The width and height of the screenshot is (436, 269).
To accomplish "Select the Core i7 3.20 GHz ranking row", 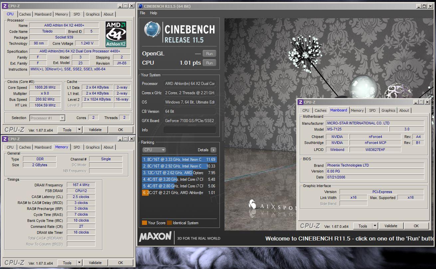I will tap(179, 179).
